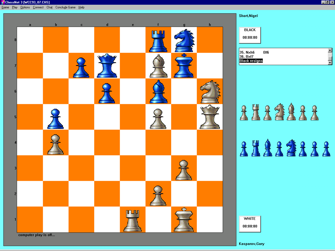Open the Options menu

tap(25, 7)
